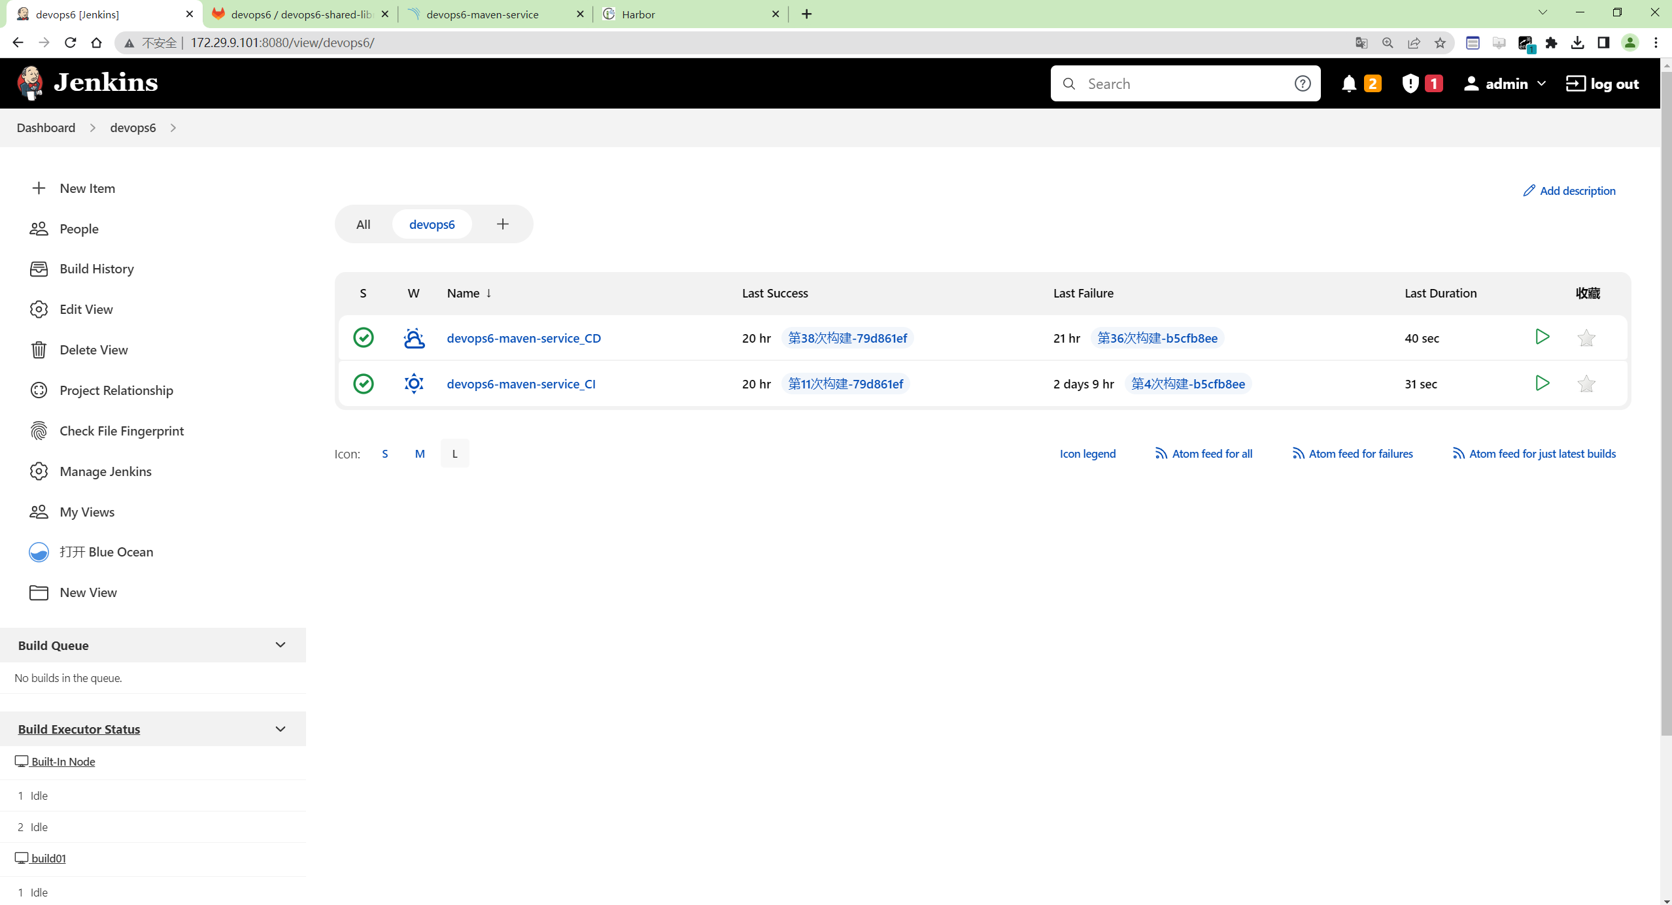Switch to the devops6-shared-lib GitLab tab
Viewport: 1672px width, 905px height.
tap(301, 14)
